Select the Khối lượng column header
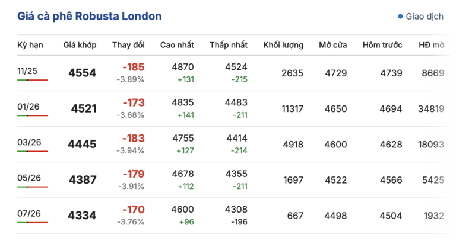Screen dimensions: 475x244 283,45
